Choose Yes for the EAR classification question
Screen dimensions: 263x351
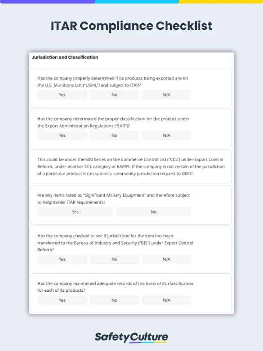tap(62, 136)
